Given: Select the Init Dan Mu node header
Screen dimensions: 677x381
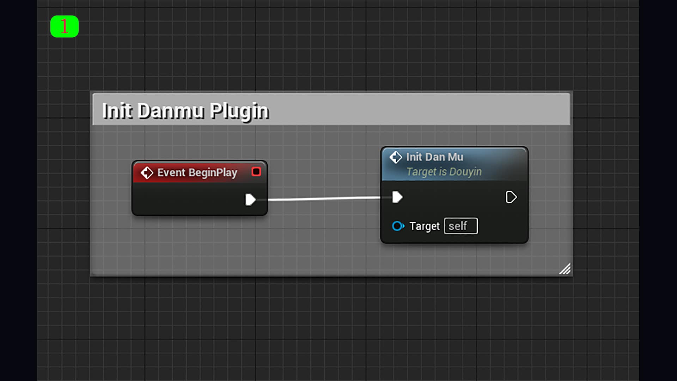Looking at the screenshot, I should [x=434, y=157].
